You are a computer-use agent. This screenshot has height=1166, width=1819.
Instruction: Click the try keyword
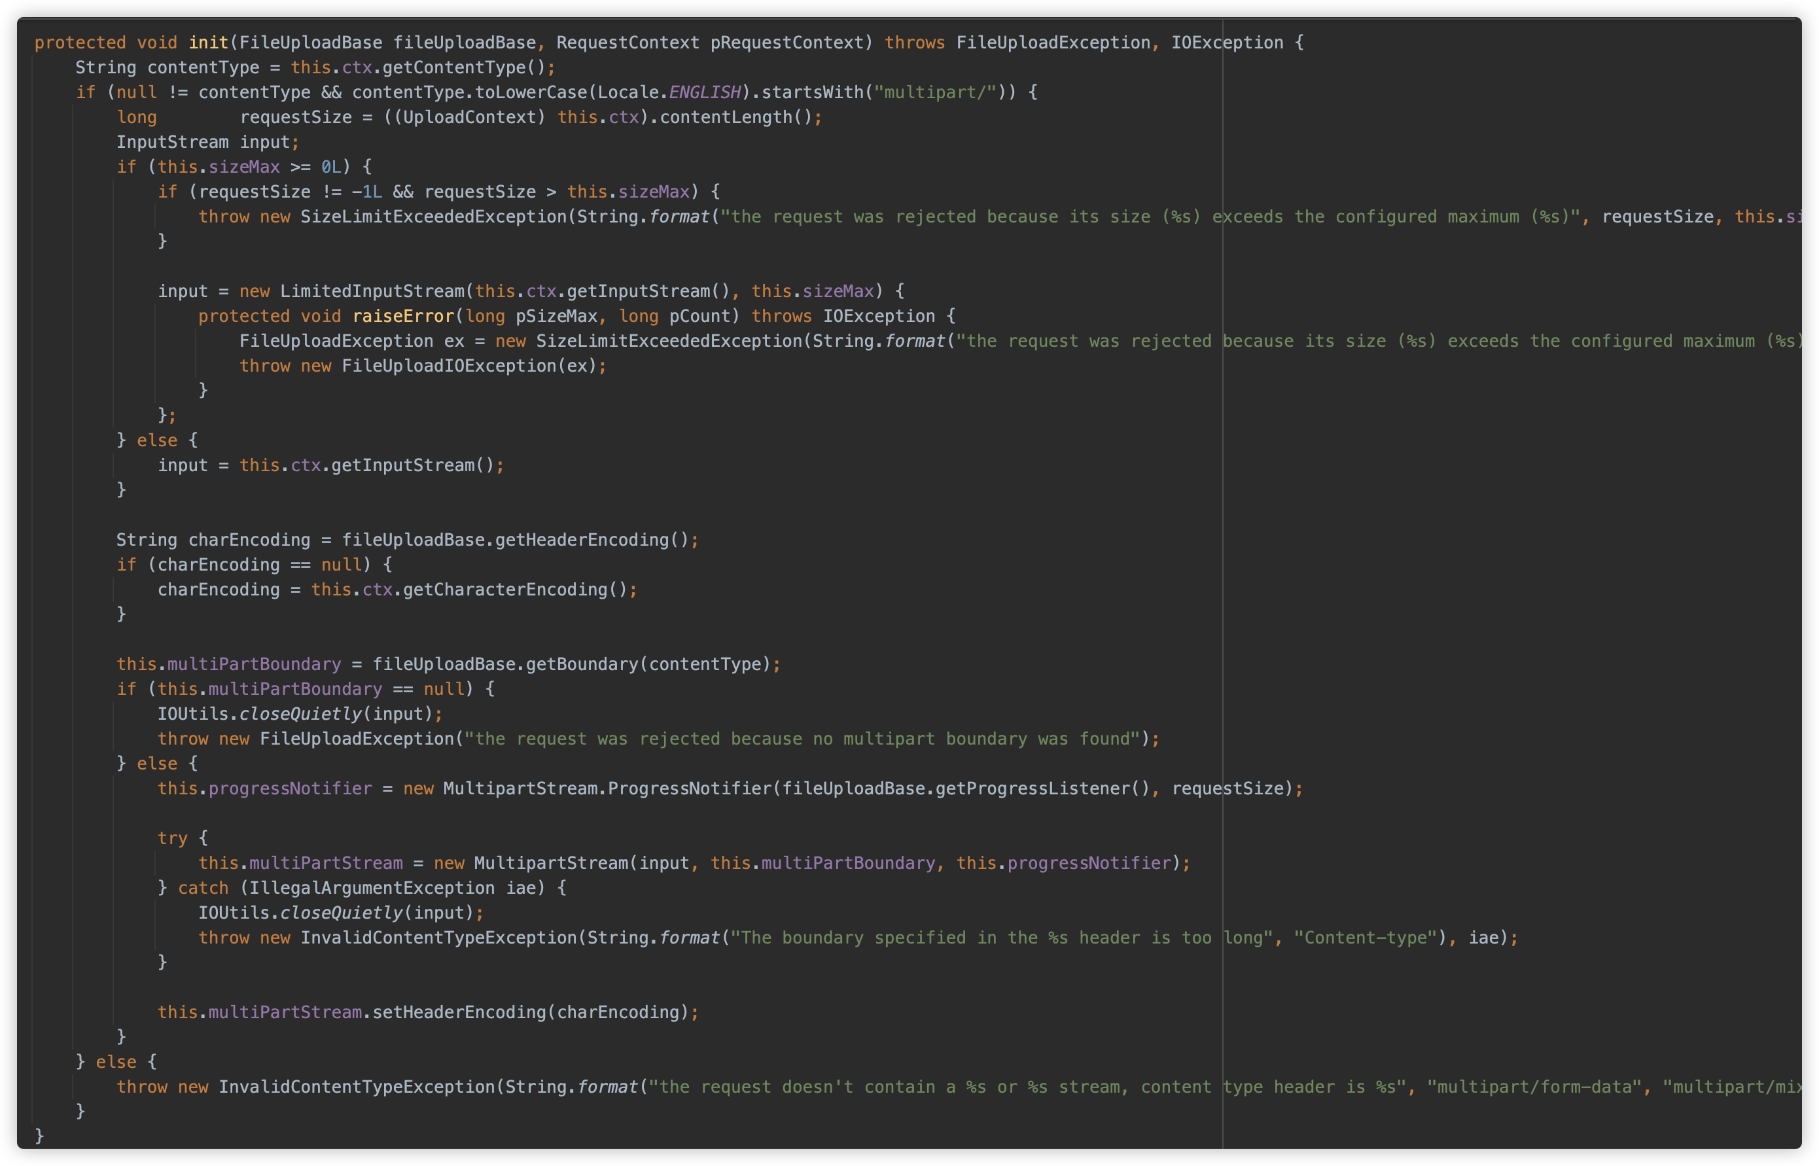[x=173, y=838]
